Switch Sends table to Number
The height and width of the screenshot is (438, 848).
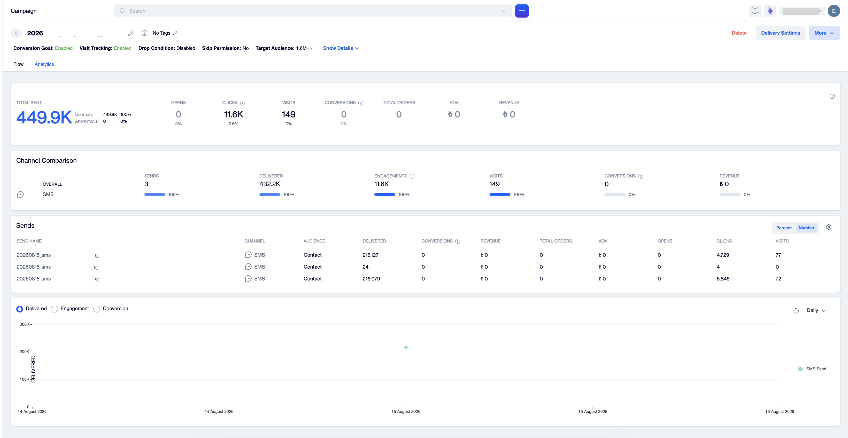[x=806, y=228]
